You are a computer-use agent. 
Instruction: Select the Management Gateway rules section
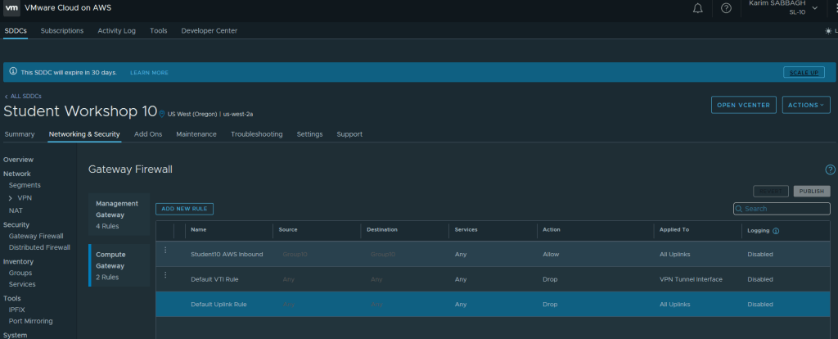[x=119, y=215]
